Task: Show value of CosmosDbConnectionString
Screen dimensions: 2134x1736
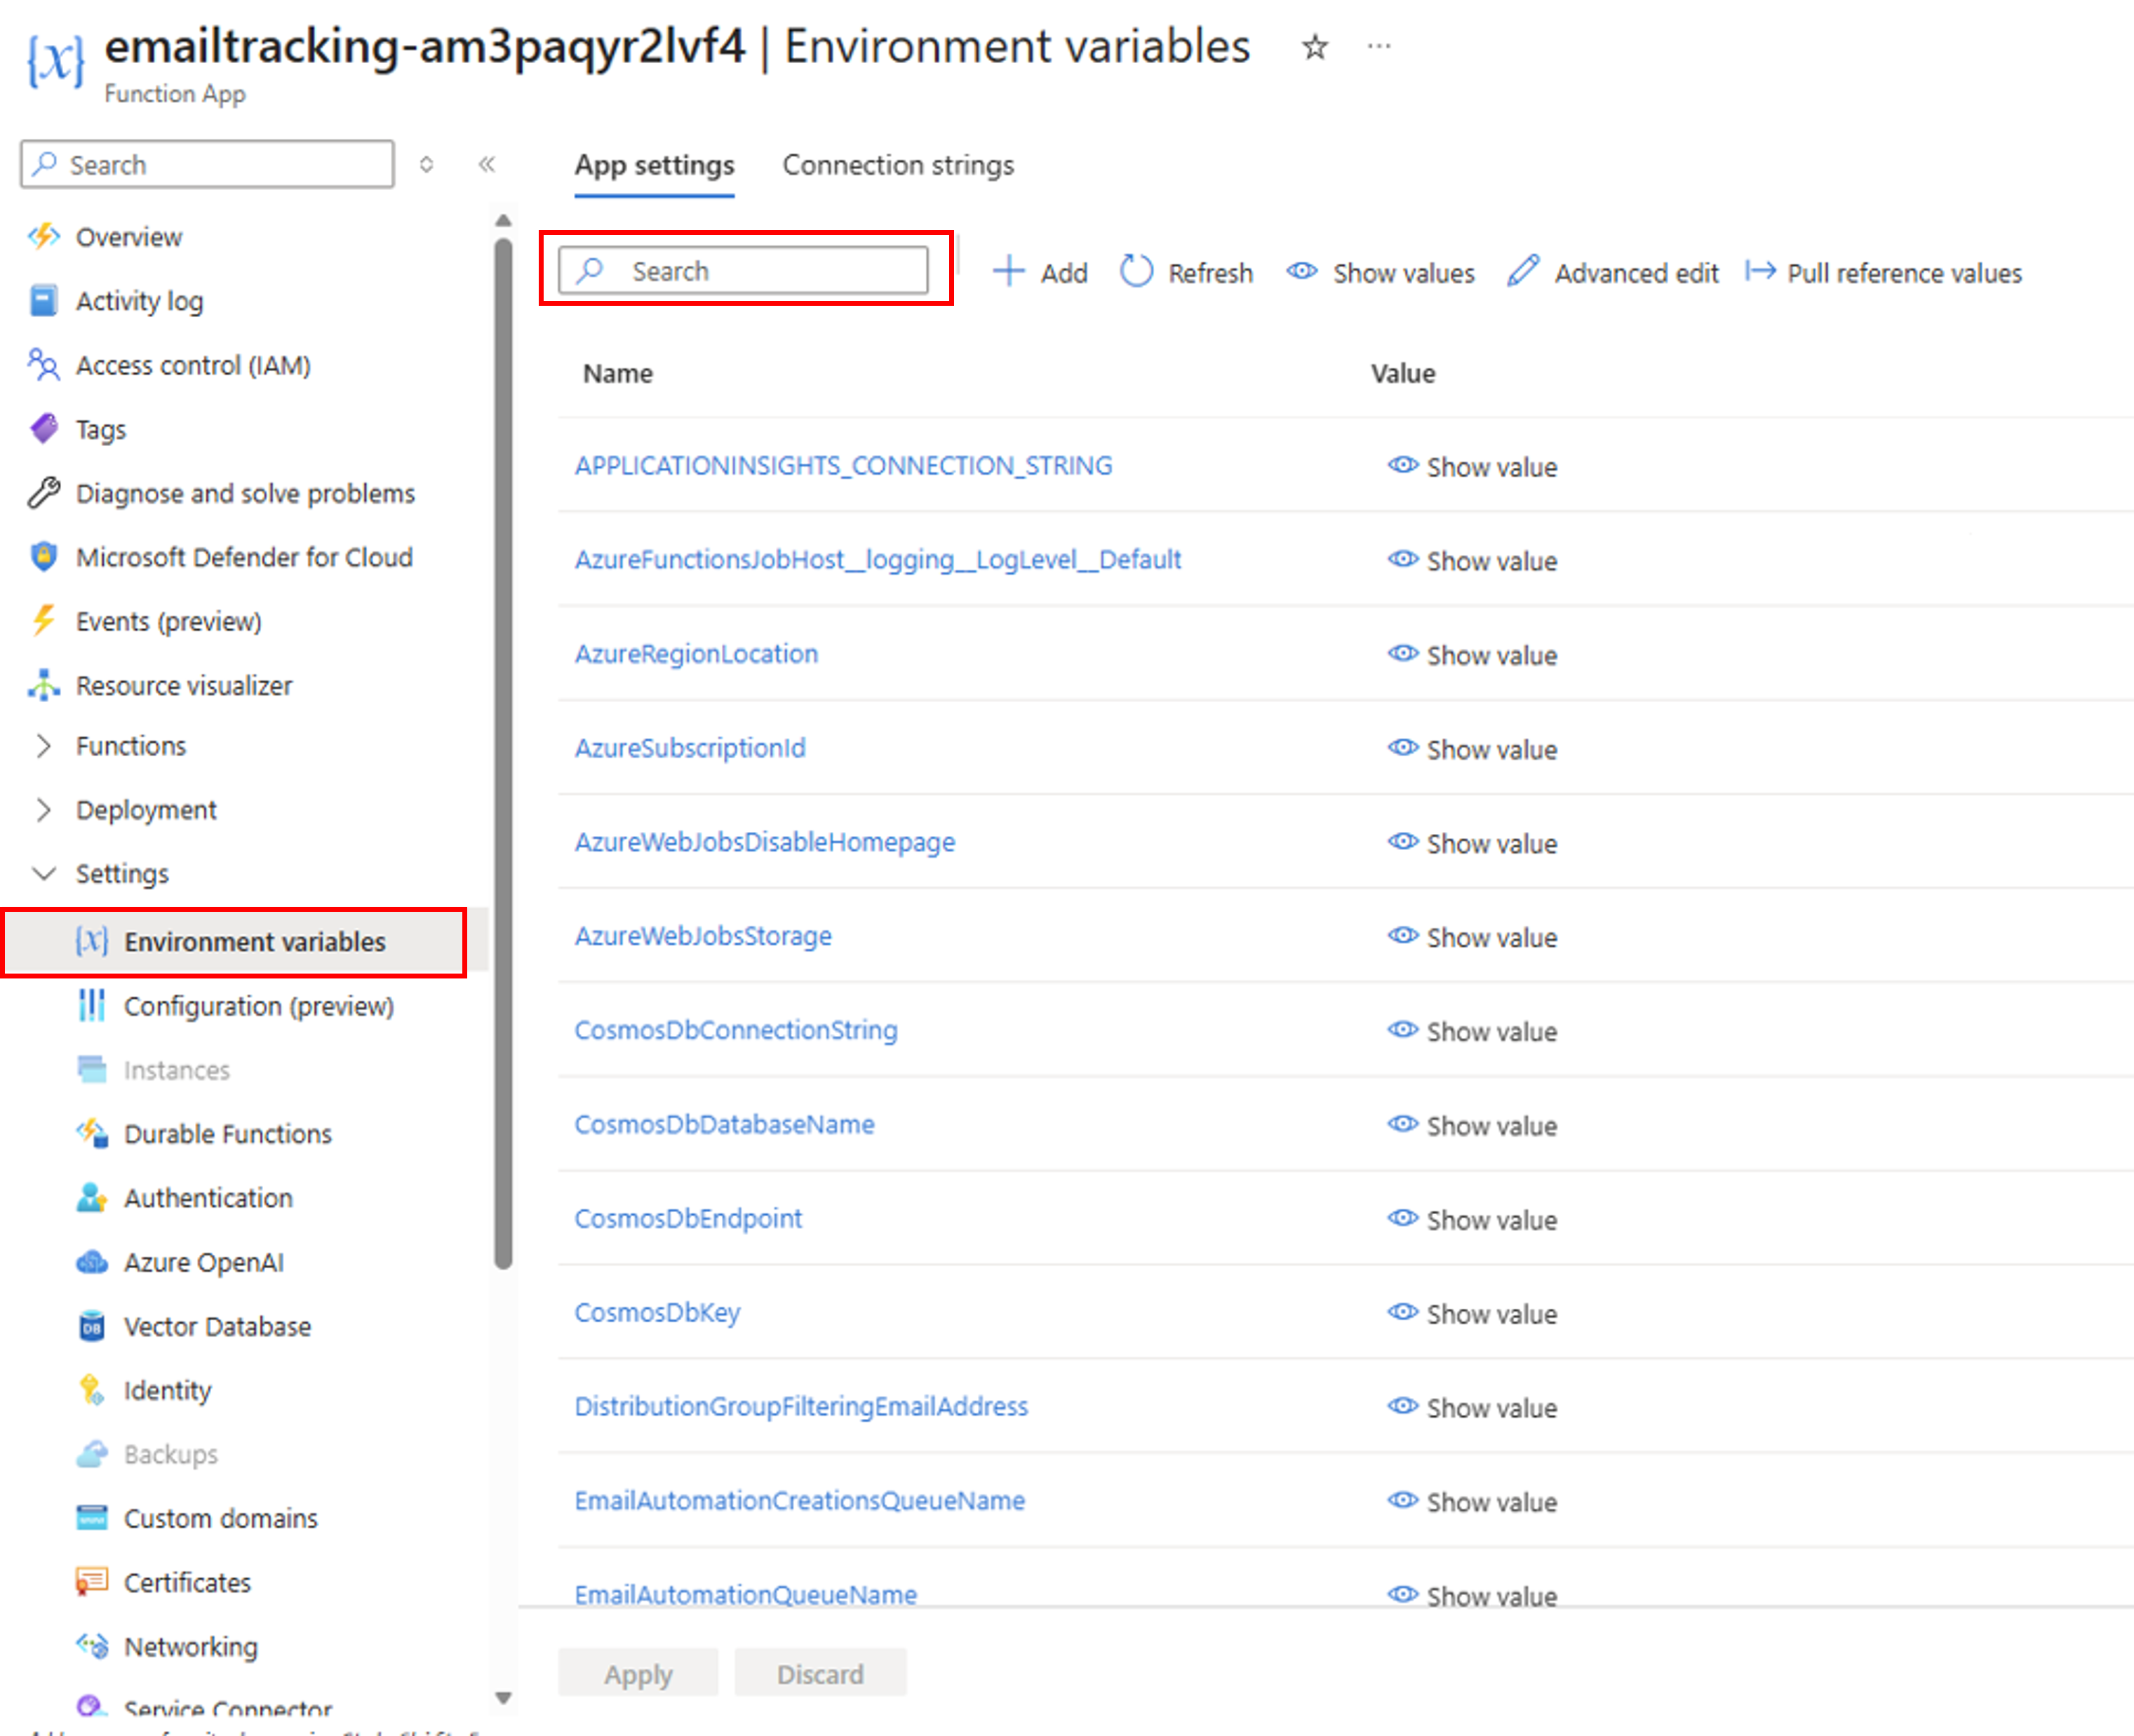Action: tap(1472, 1030)
